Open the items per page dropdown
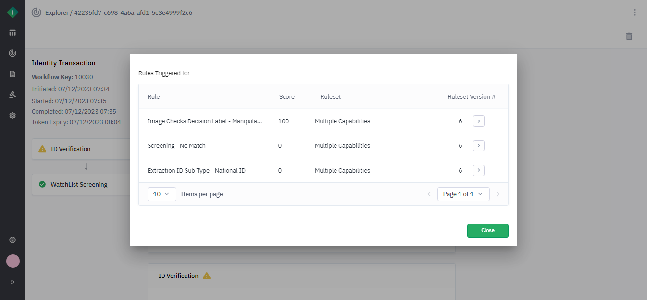 162,194
